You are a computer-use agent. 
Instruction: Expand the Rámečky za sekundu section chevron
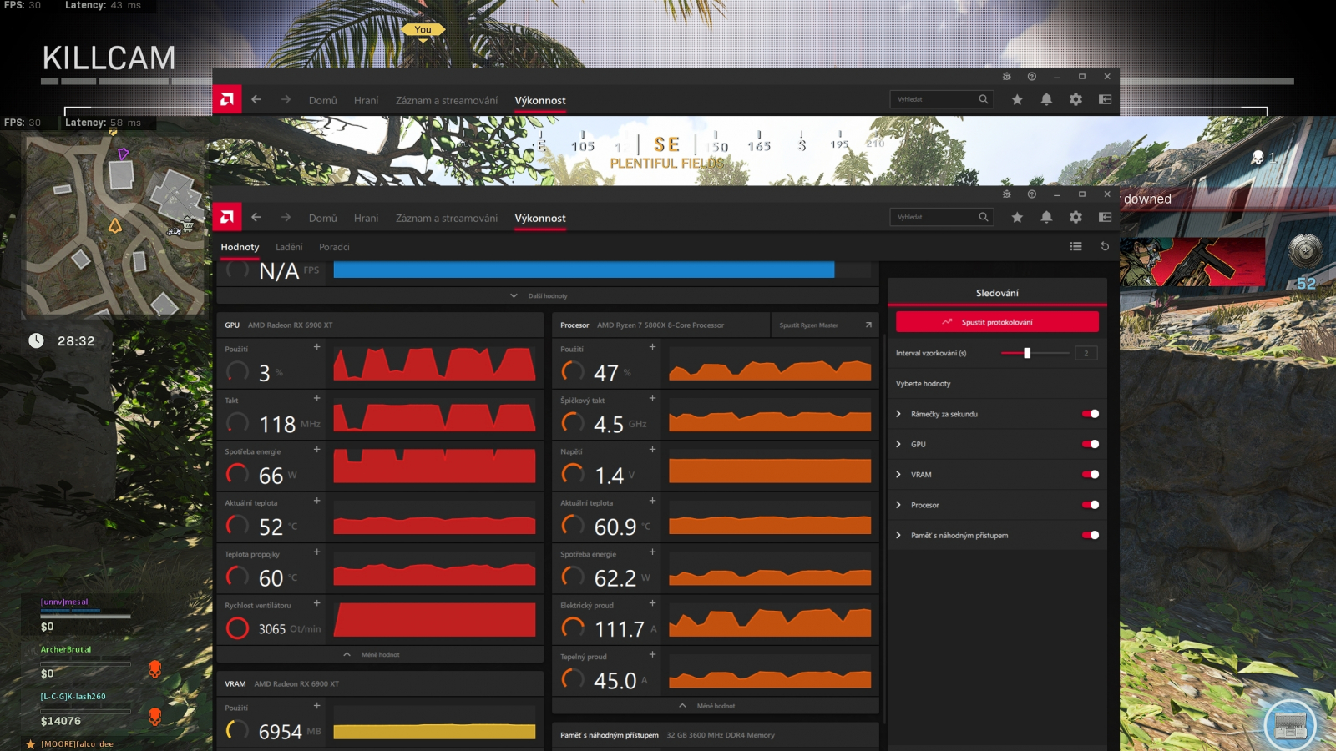(898, 414)
